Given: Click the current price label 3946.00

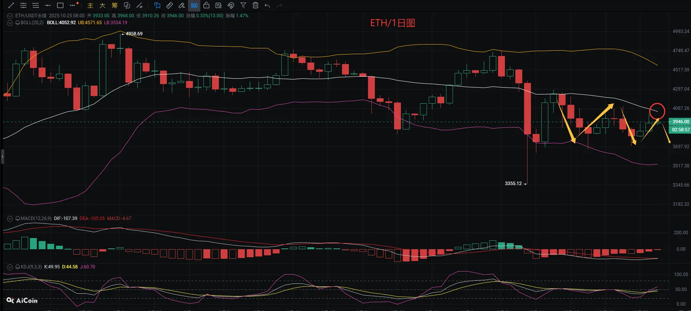Looking at the screenshot, I should coord(681,122).
